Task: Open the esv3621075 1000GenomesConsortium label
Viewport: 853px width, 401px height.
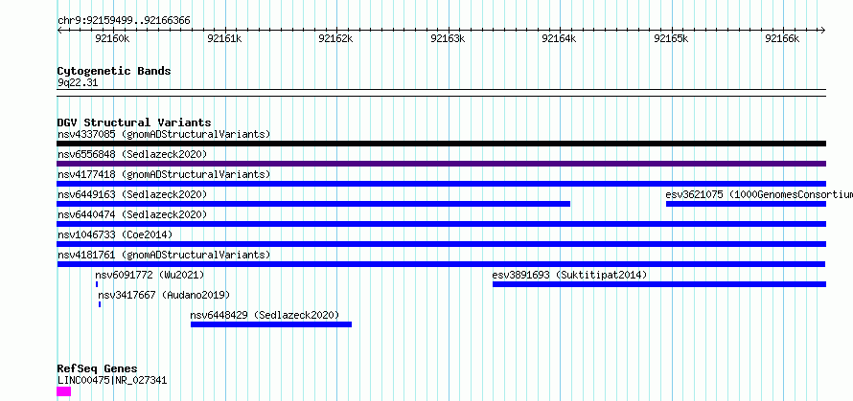Action: [x=759, y=194]
